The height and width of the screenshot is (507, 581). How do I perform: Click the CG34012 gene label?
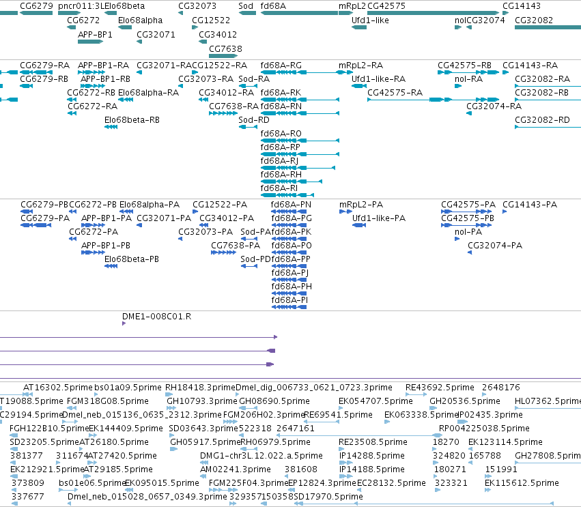218,34
